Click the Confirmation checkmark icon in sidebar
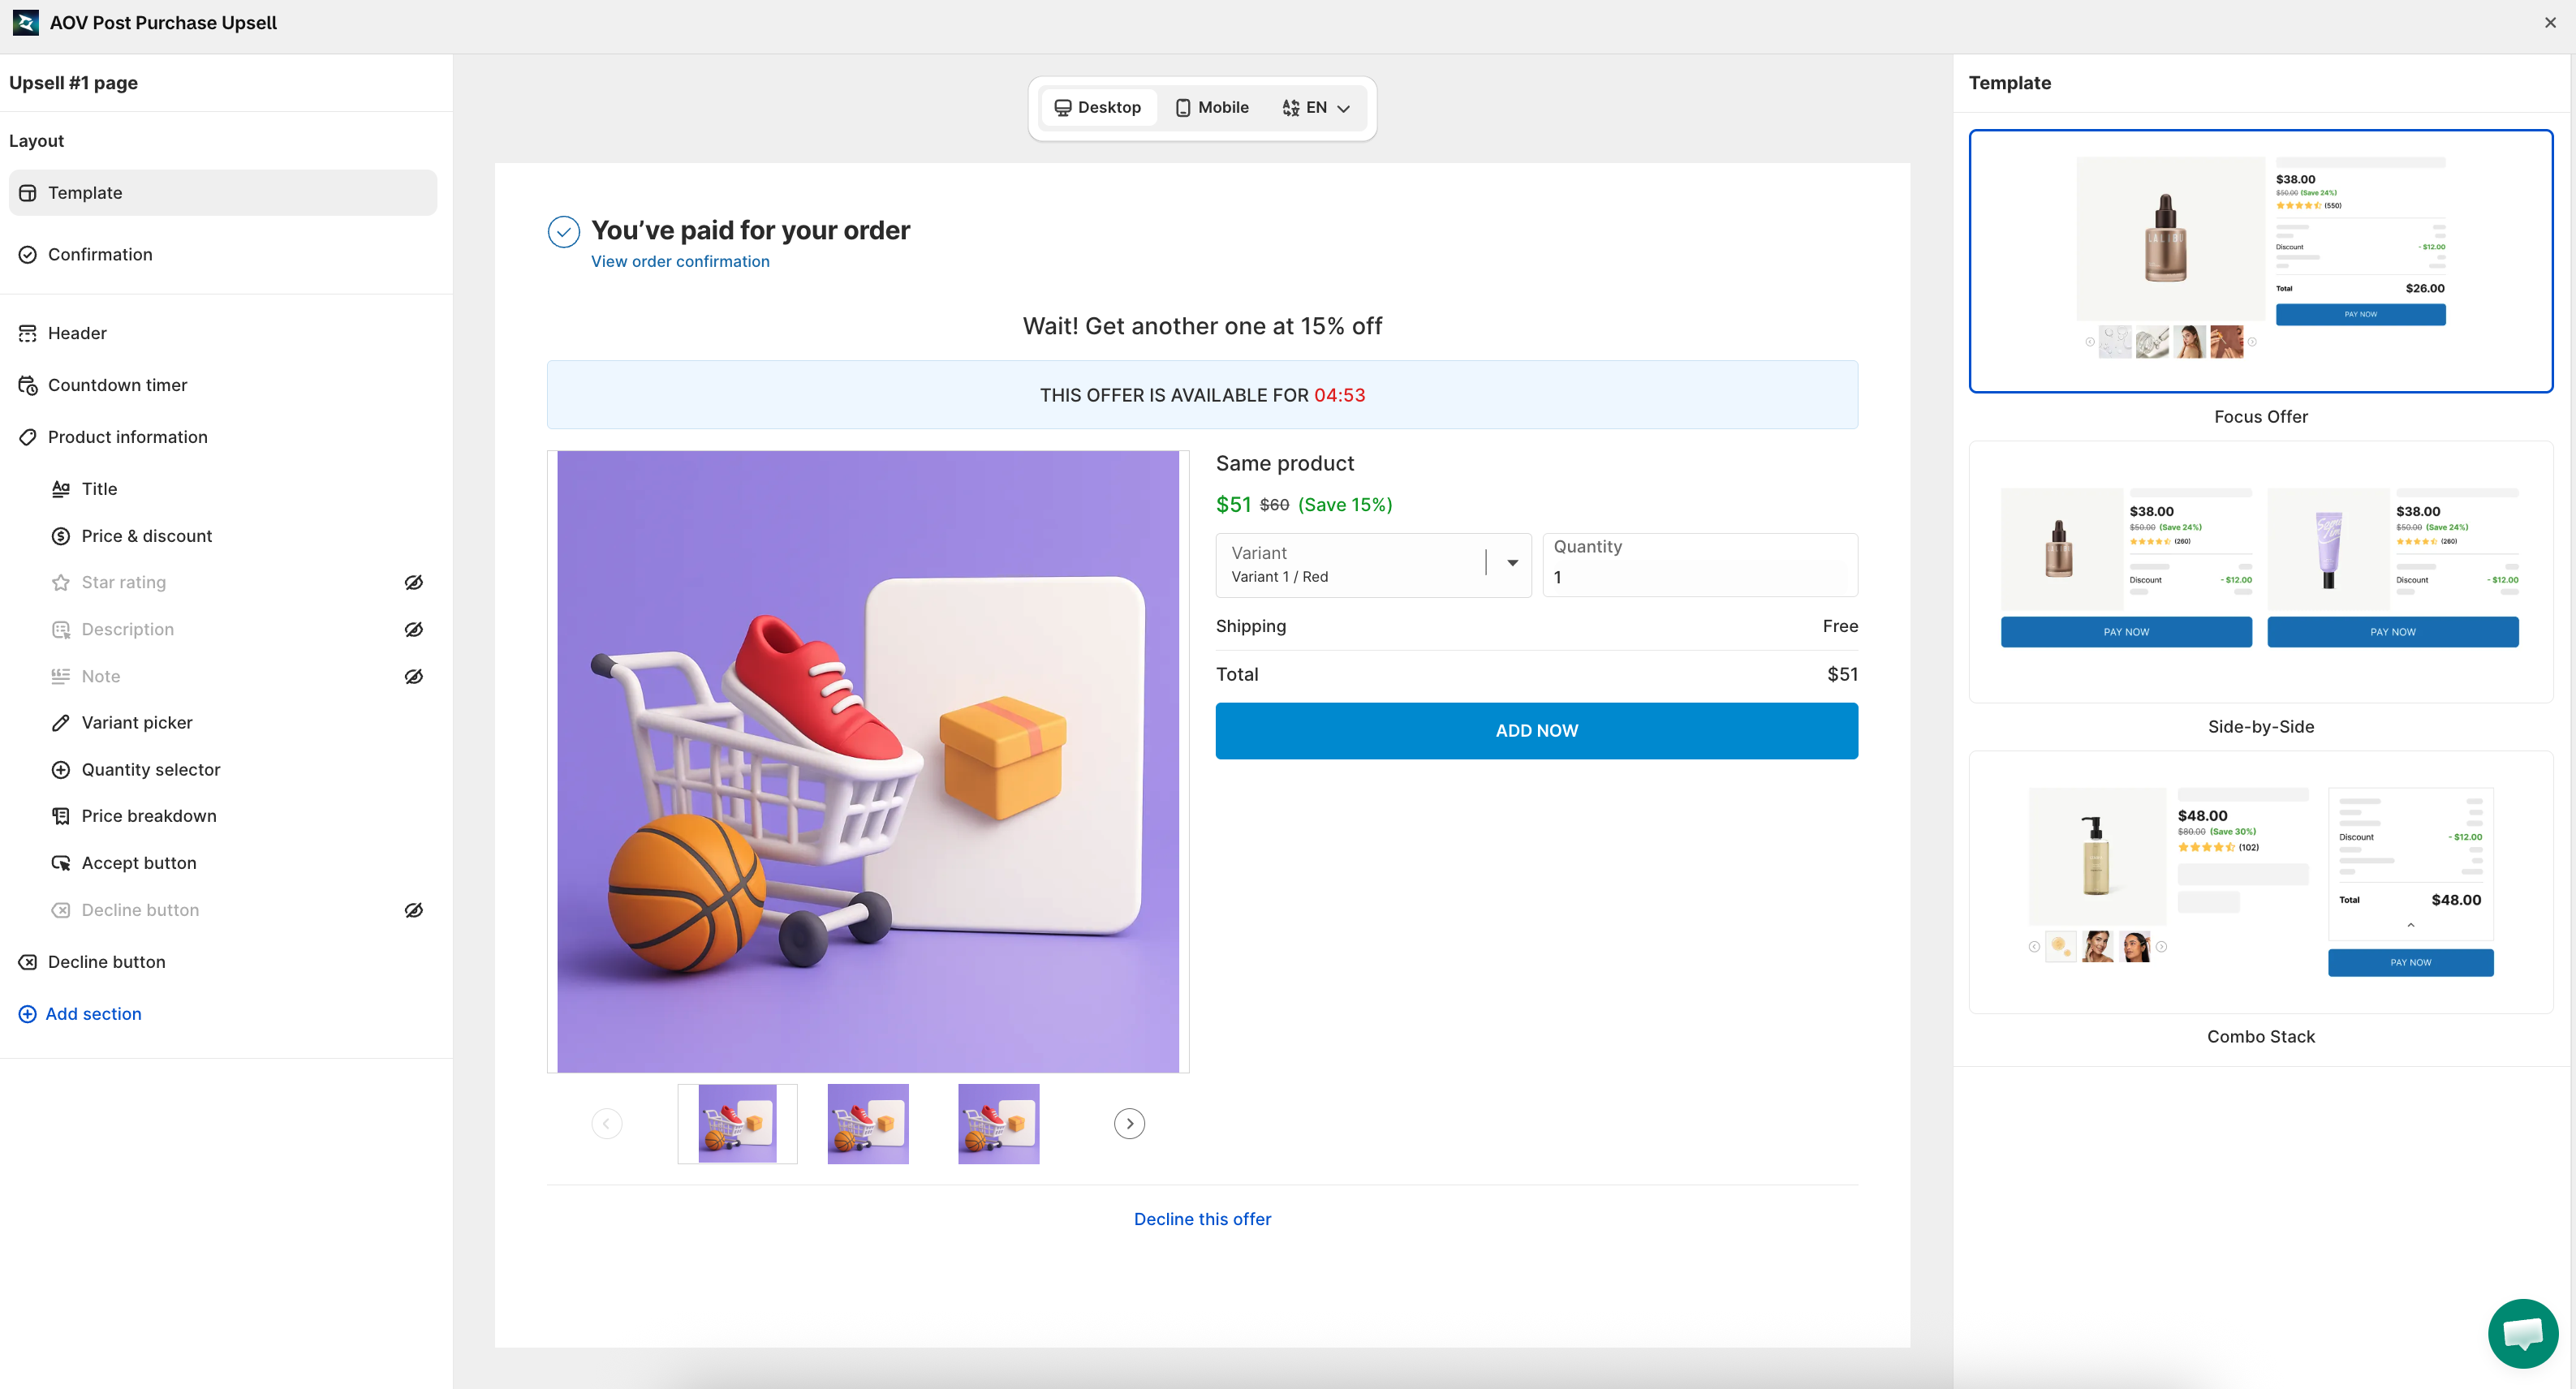This screenshot has height=1389, width=2576. pos(28,255)
